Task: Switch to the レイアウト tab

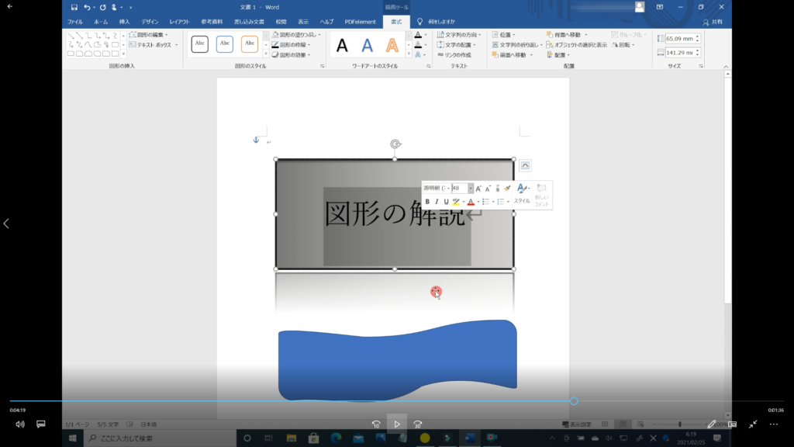Action: click(x=179, y=22)
